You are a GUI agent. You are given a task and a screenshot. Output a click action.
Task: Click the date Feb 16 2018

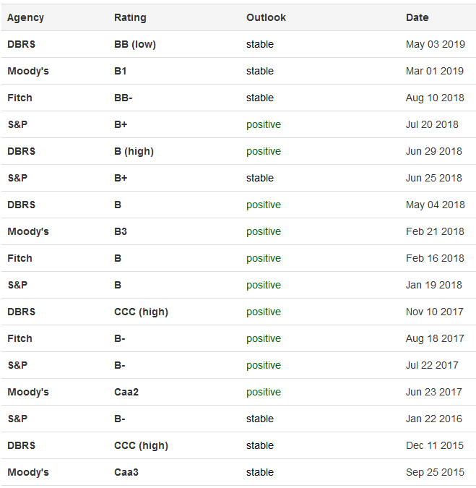435,259
